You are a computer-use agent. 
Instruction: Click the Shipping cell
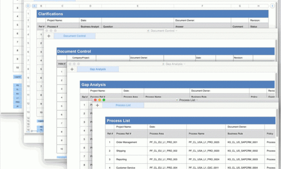[x=131, y=151]
